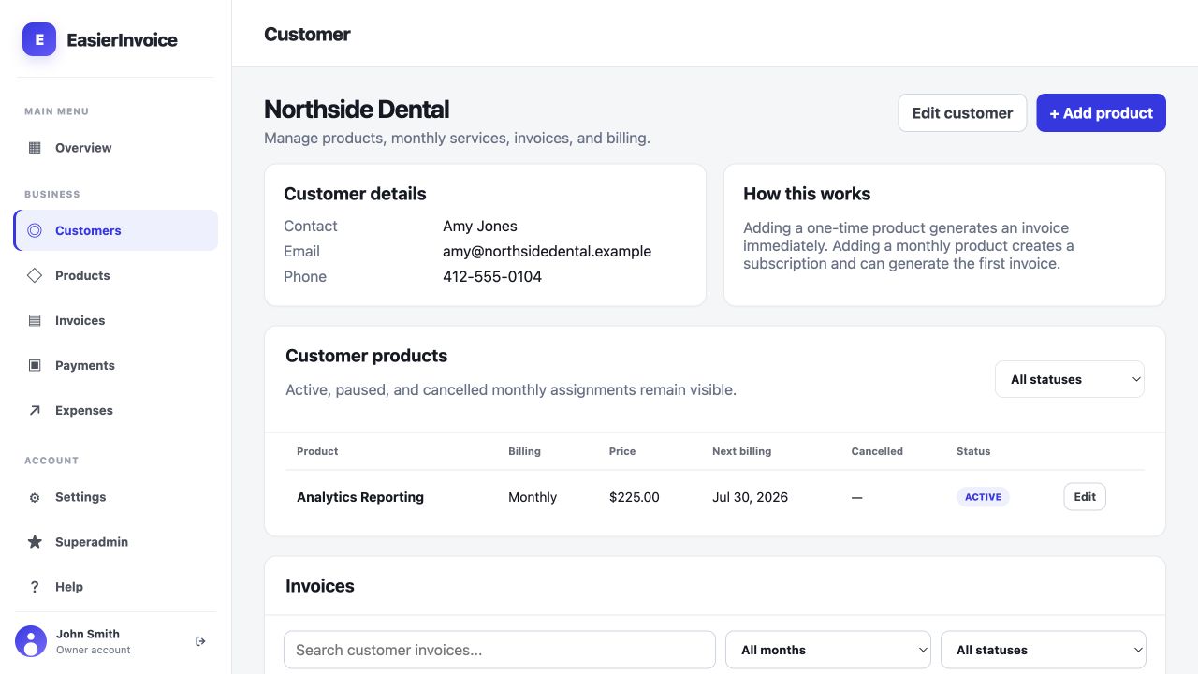
Task: Go to the Customers page
Action: [116, 230]
